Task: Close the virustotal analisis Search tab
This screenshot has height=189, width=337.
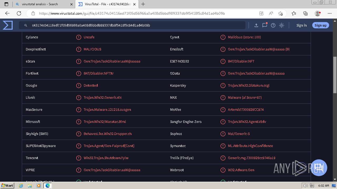Action: tap(72, 4)
